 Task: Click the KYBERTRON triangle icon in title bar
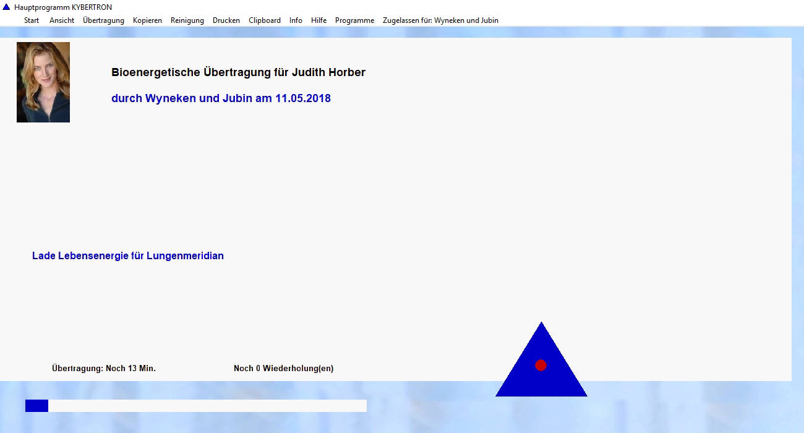pyautogui.click(x=6, y=7)
